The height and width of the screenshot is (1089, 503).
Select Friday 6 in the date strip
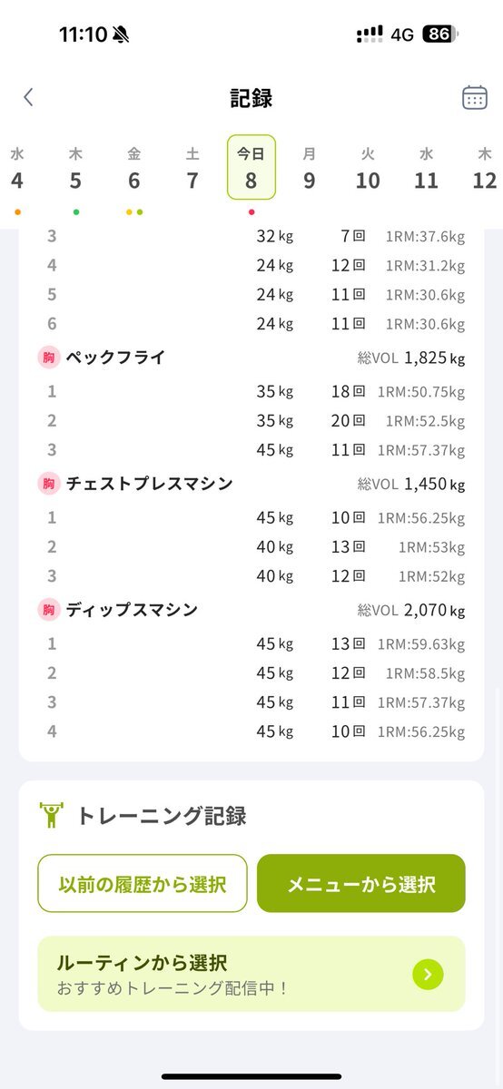click(134, 169)
